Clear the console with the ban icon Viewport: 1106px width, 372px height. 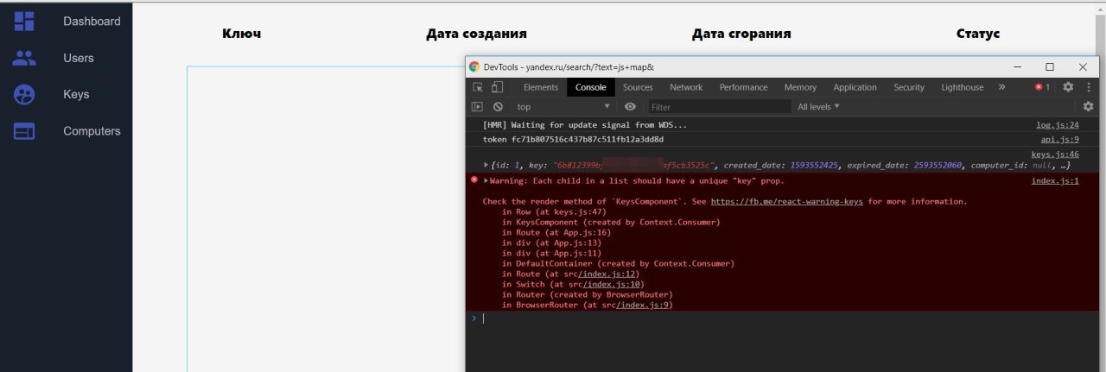[x=498, y=106]
